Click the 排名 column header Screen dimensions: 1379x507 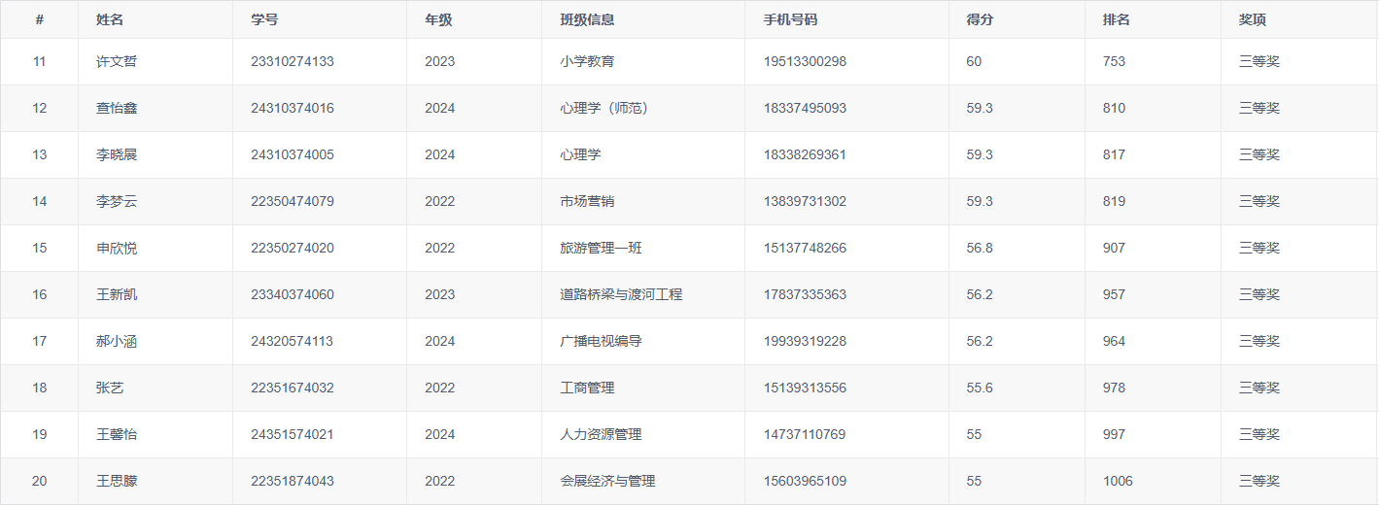[1116, 19]
